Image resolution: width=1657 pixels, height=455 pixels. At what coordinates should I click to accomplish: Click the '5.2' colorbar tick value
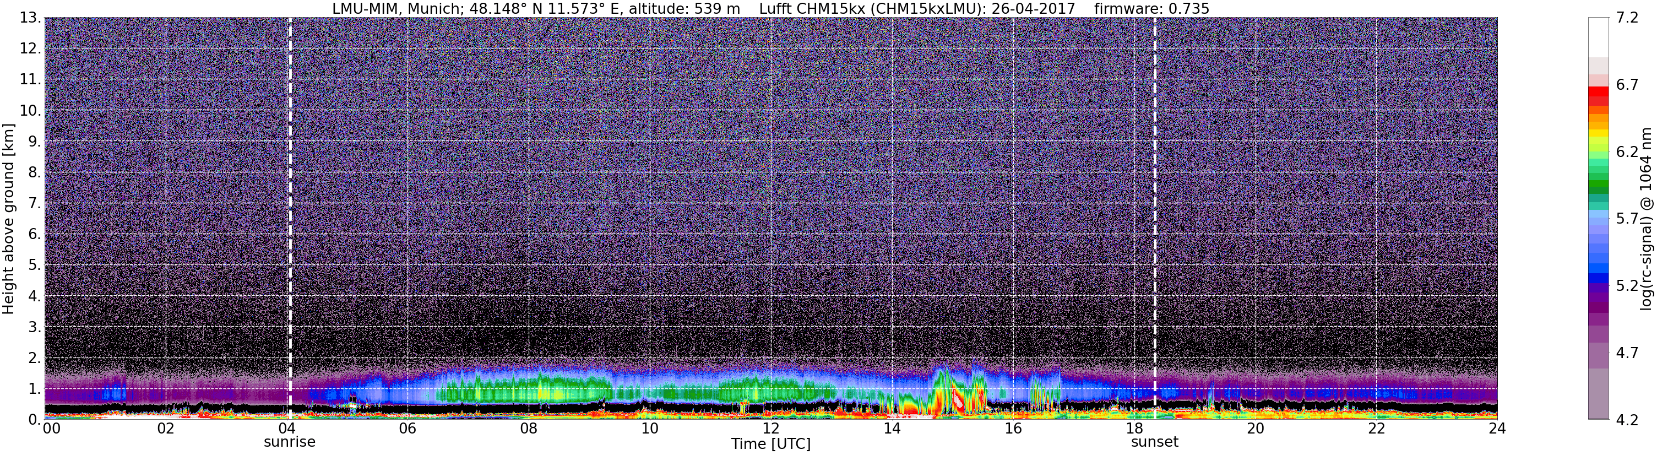tap(1627, 286)
